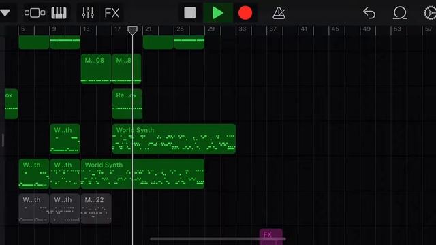Select the green W...th region at bar 5
The image size is (436, 245).
34,174
